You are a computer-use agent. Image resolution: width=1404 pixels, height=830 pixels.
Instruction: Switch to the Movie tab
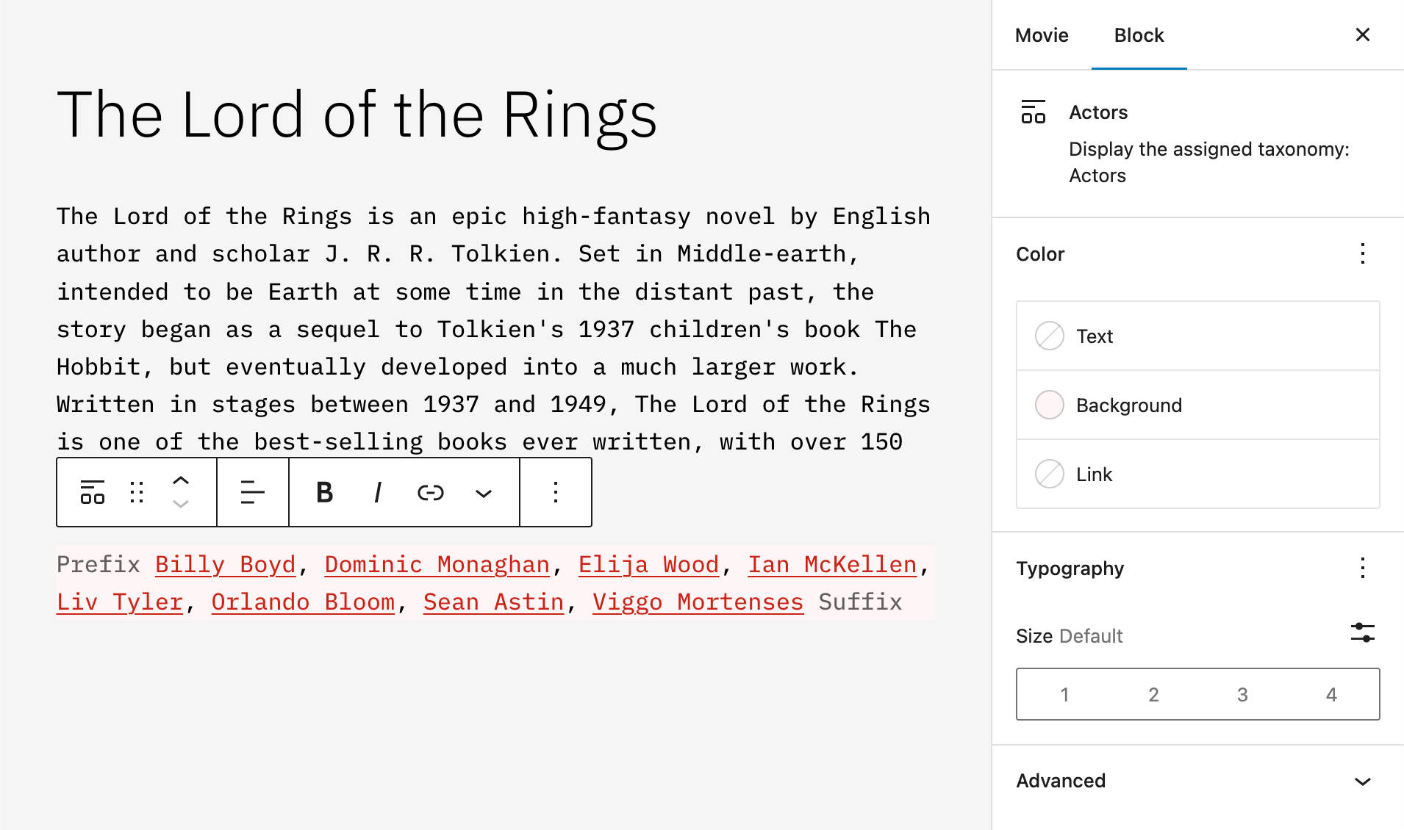pos(1041,35)
